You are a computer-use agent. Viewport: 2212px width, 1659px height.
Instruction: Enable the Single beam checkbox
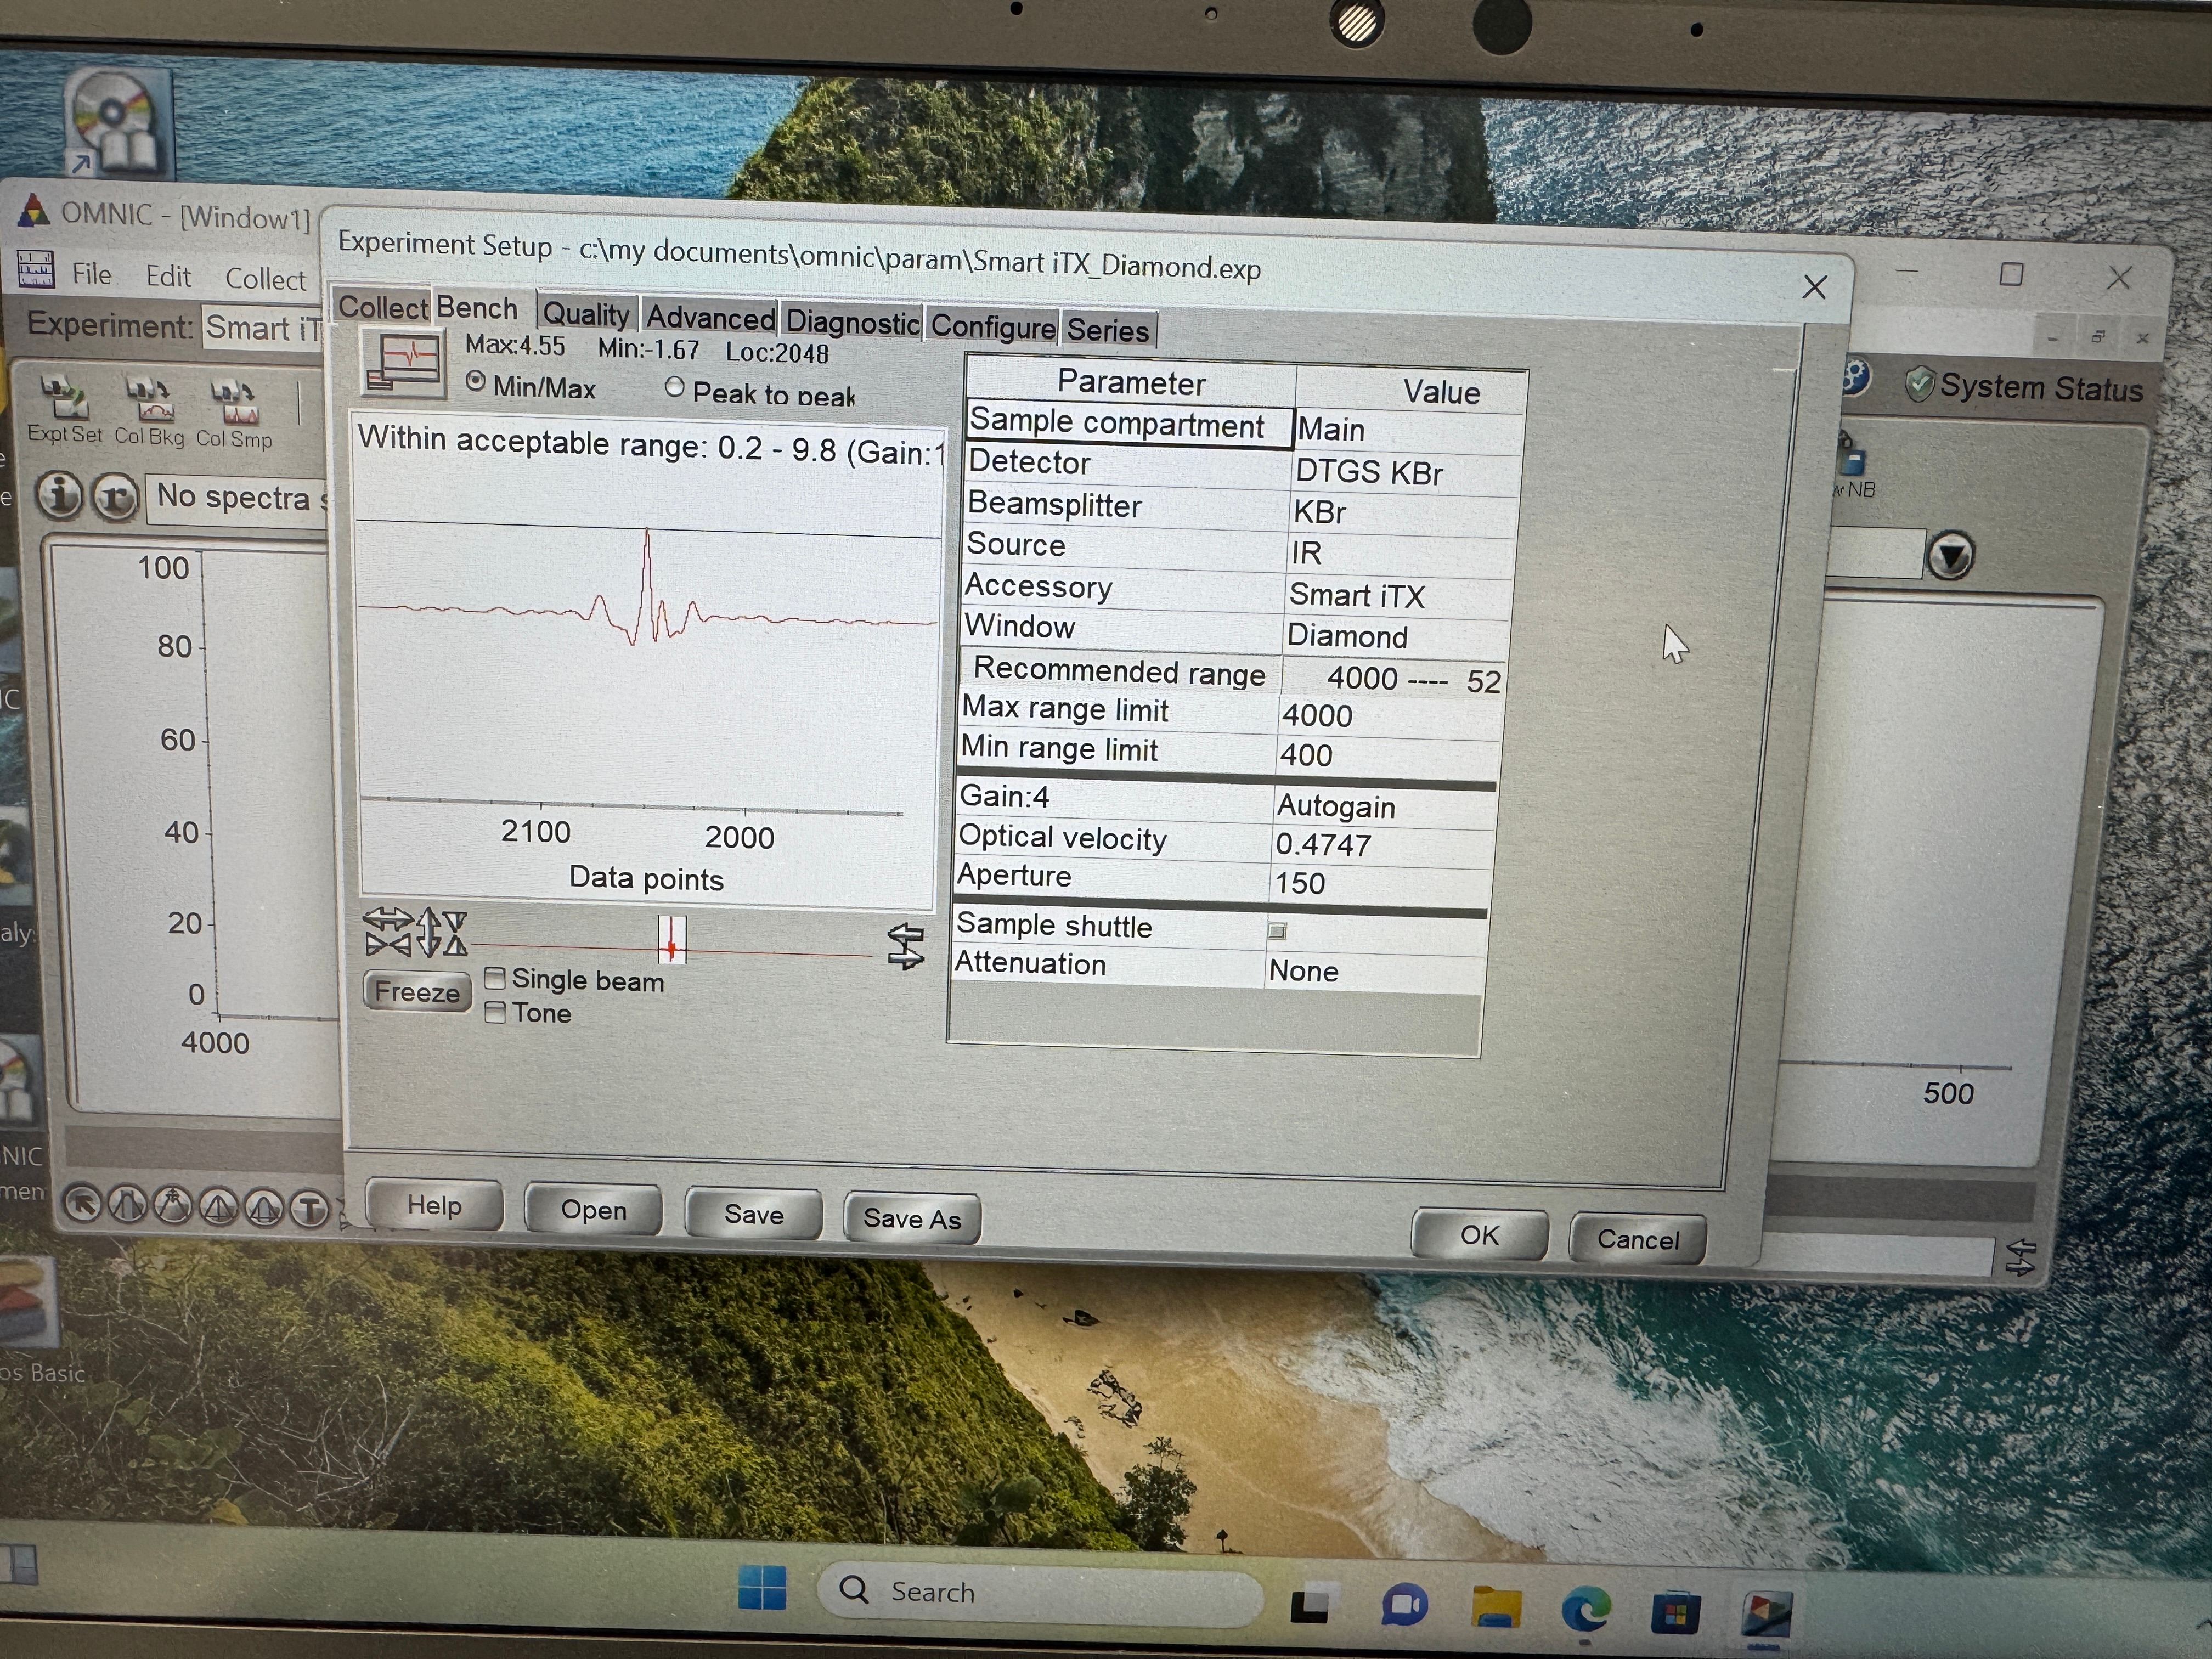(494, 977)
